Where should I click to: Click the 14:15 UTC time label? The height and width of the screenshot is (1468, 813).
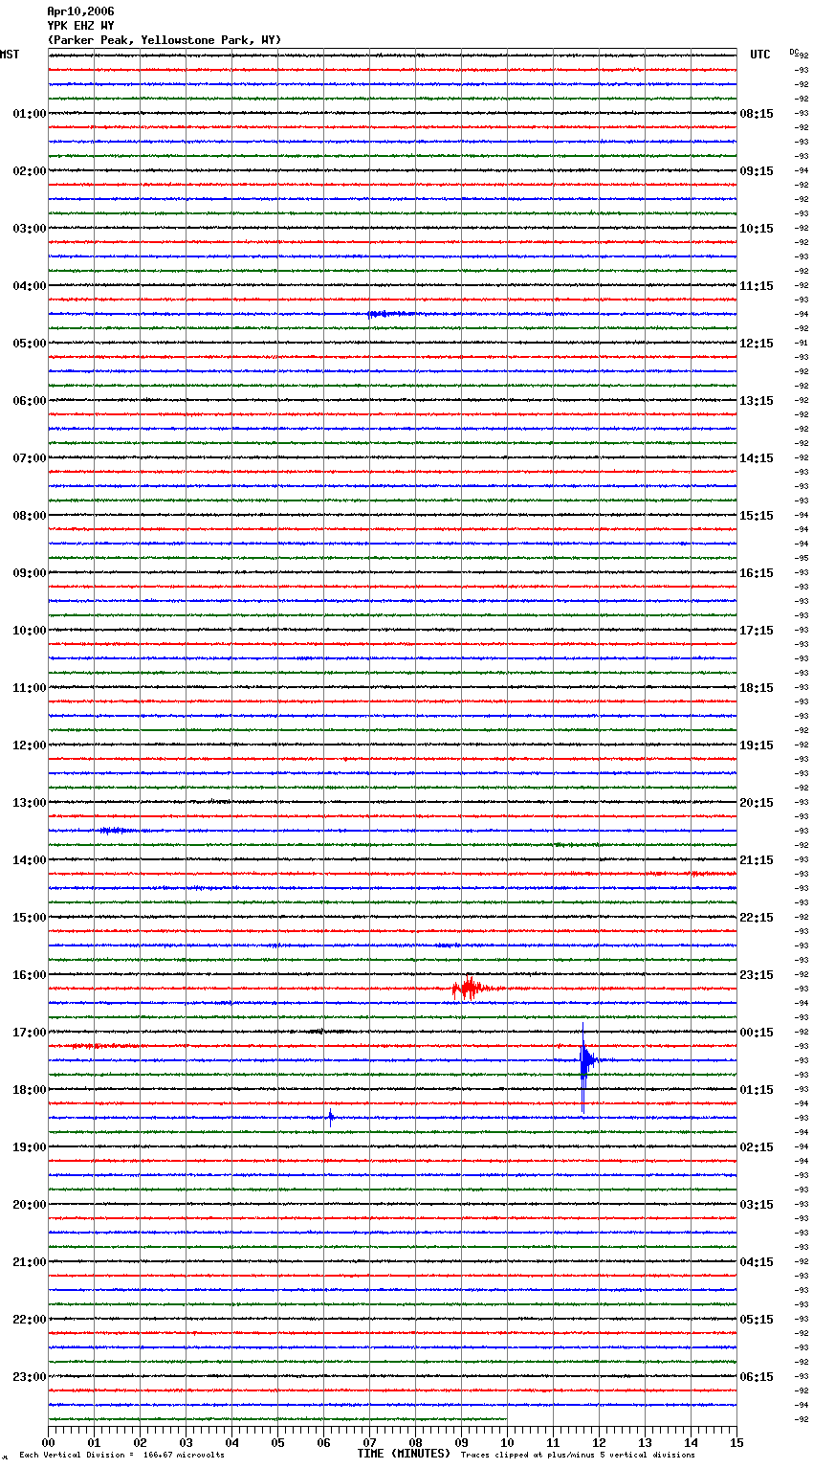757,458
